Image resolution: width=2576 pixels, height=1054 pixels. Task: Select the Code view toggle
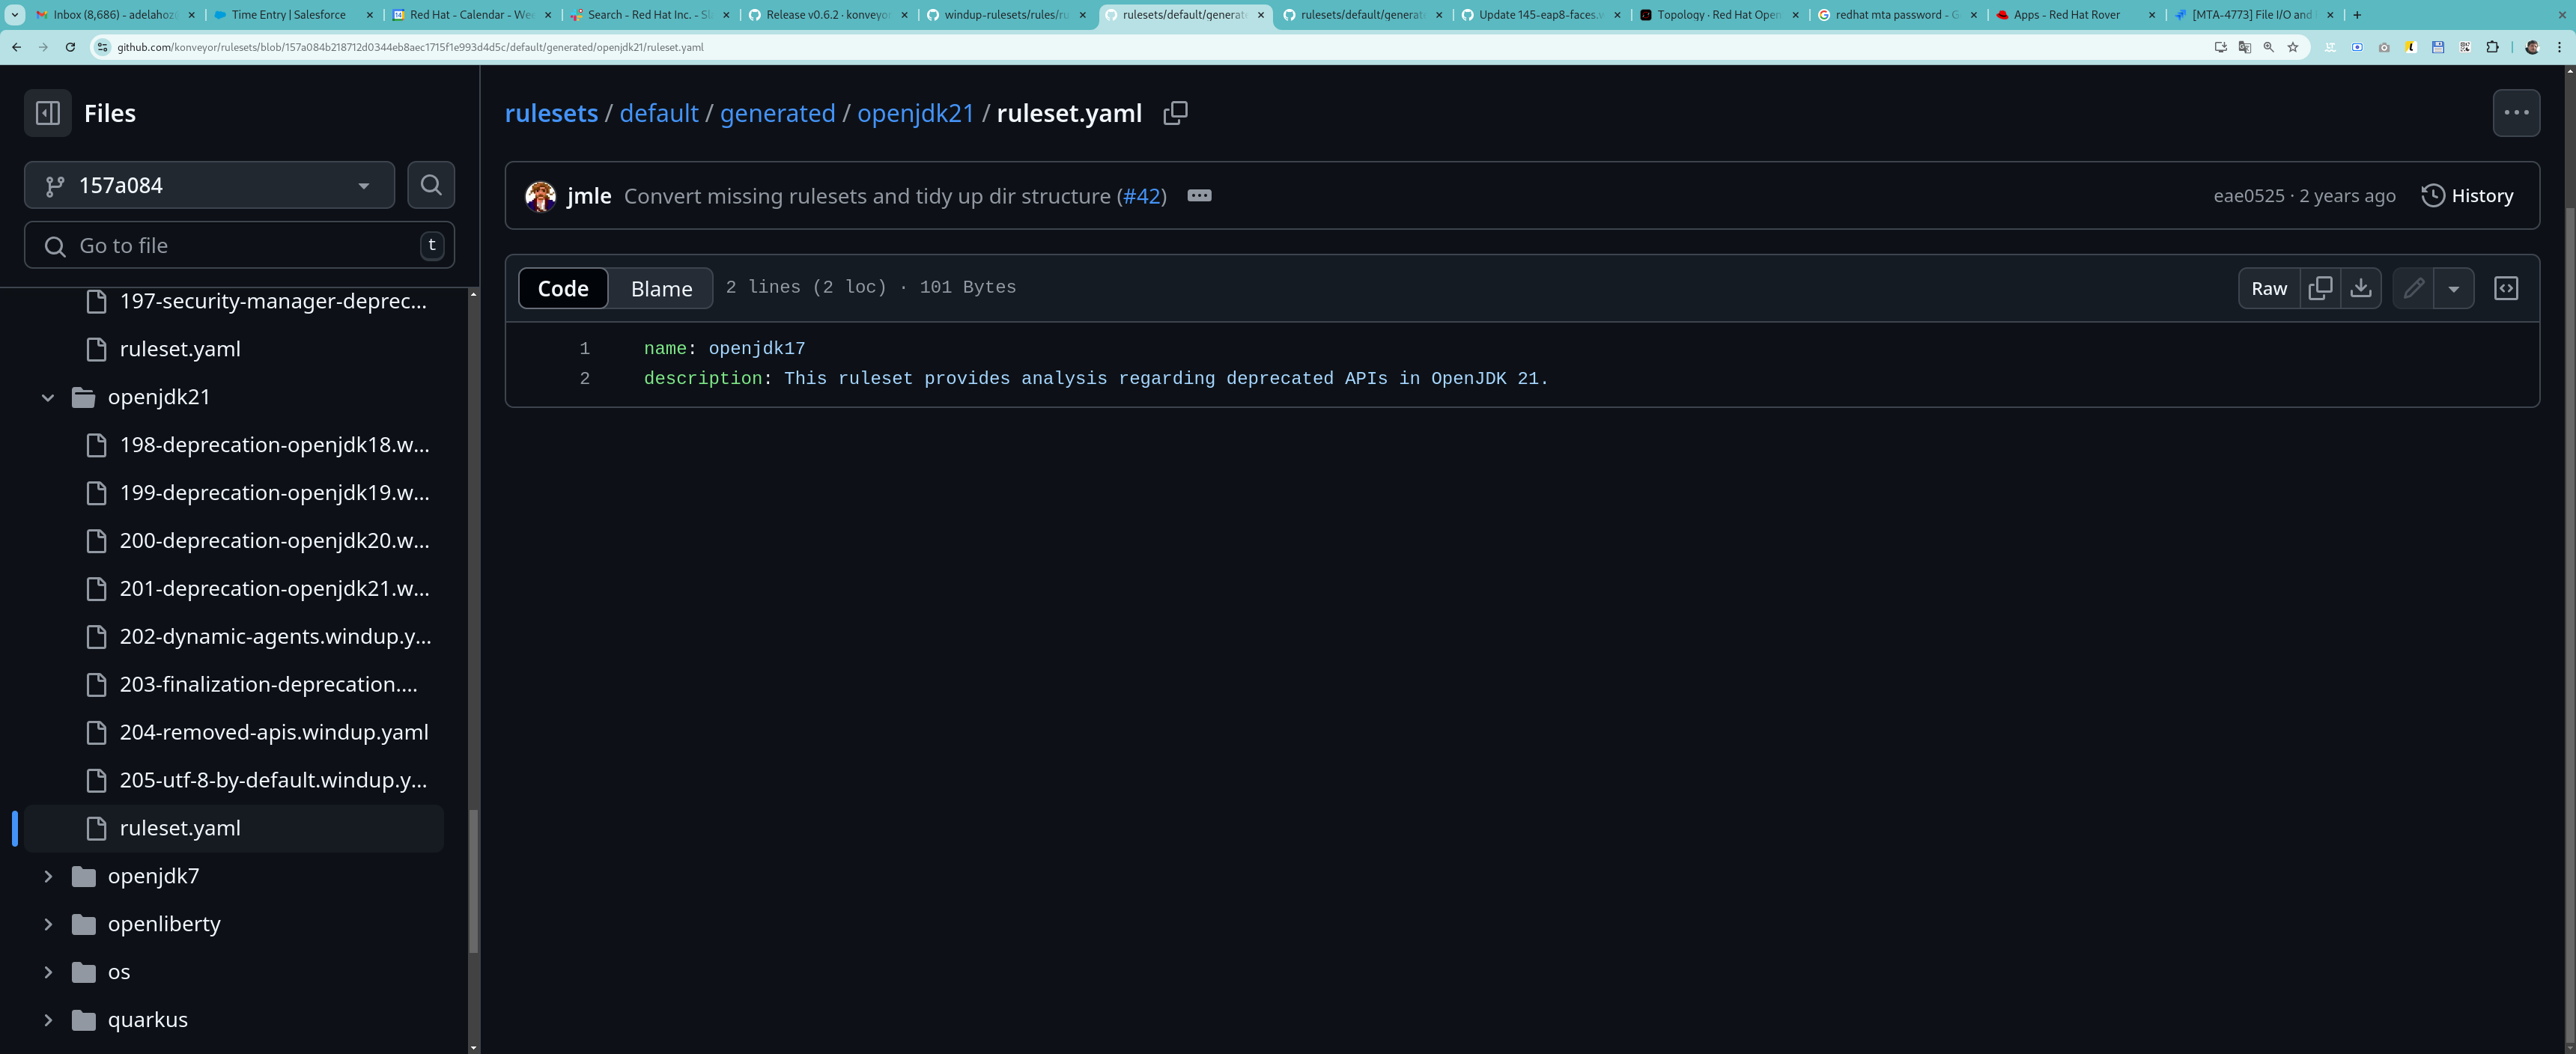tap(563, 288)
